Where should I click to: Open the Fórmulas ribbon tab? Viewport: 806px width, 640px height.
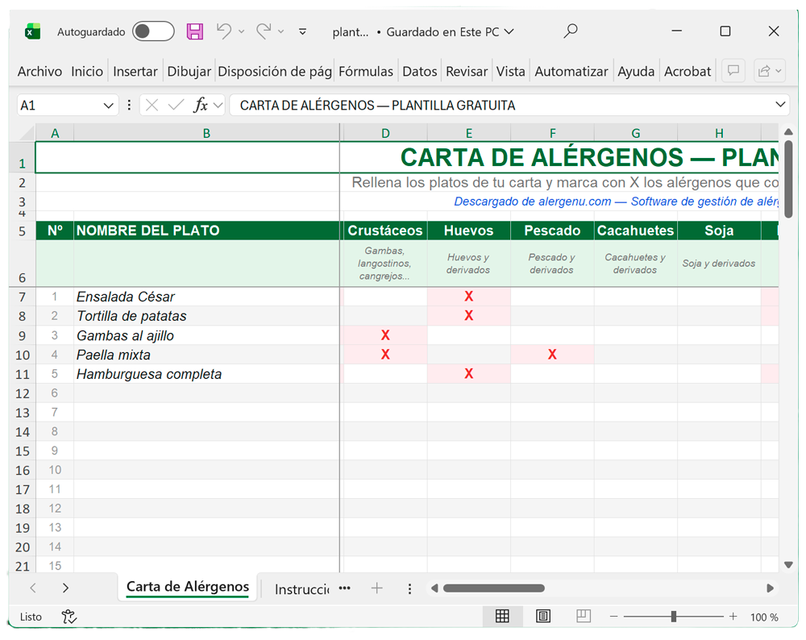(x=366, y=71)
